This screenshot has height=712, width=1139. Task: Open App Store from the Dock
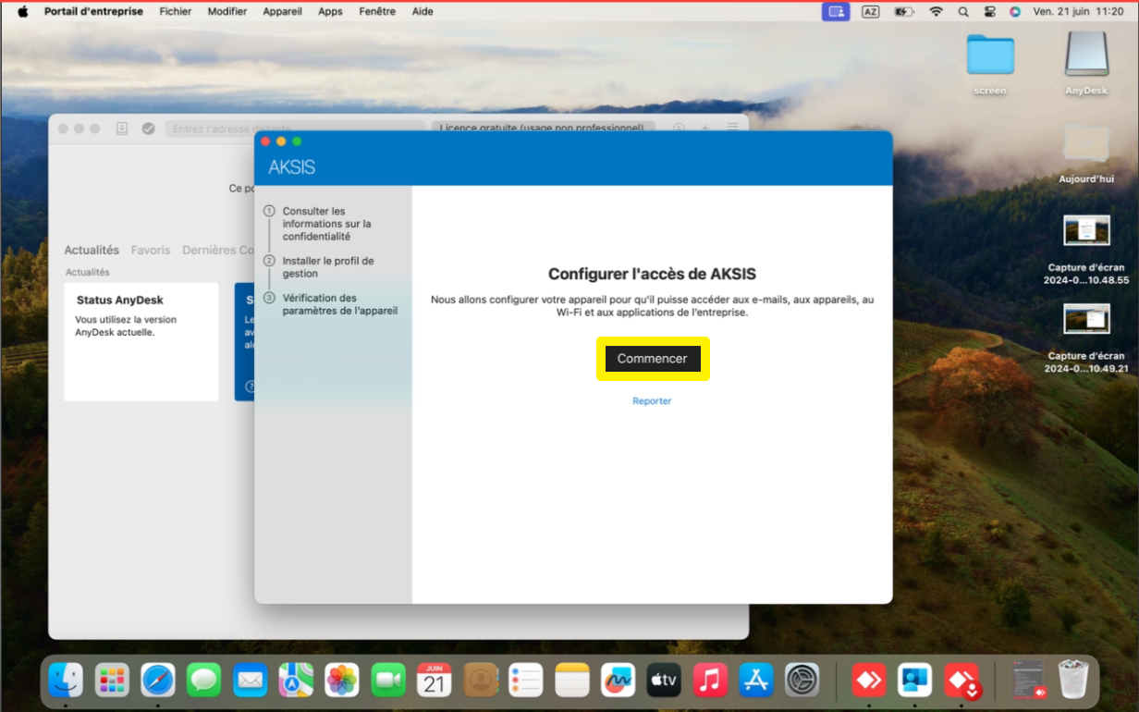coord(756,681)
